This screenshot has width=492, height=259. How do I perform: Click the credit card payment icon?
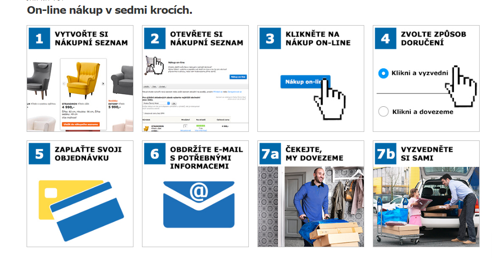pos(81,210)
